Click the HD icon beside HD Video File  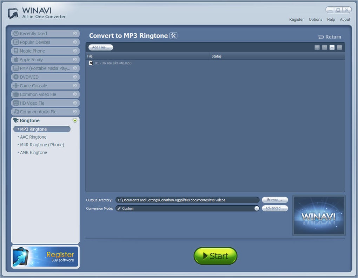16,103
